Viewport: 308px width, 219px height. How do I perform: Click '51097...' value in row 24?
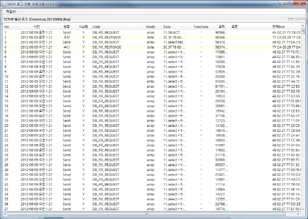point(221,145)
